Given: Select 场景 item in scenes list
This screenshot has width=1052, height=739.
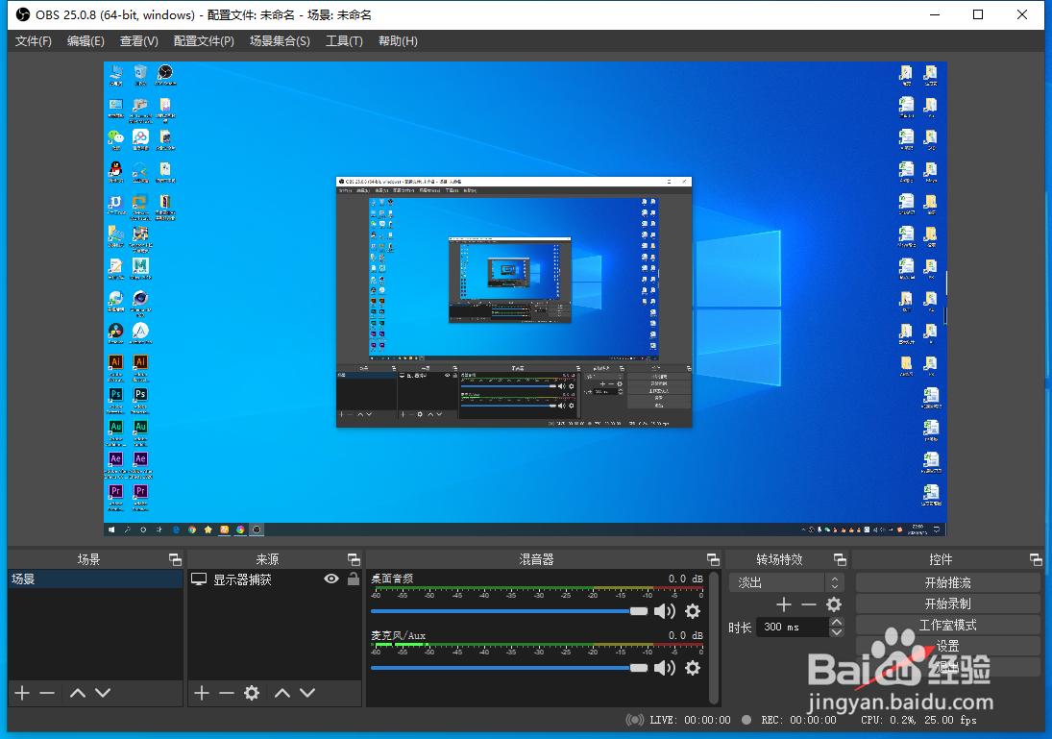Looking at the screenshot, I should pos(94,579).
